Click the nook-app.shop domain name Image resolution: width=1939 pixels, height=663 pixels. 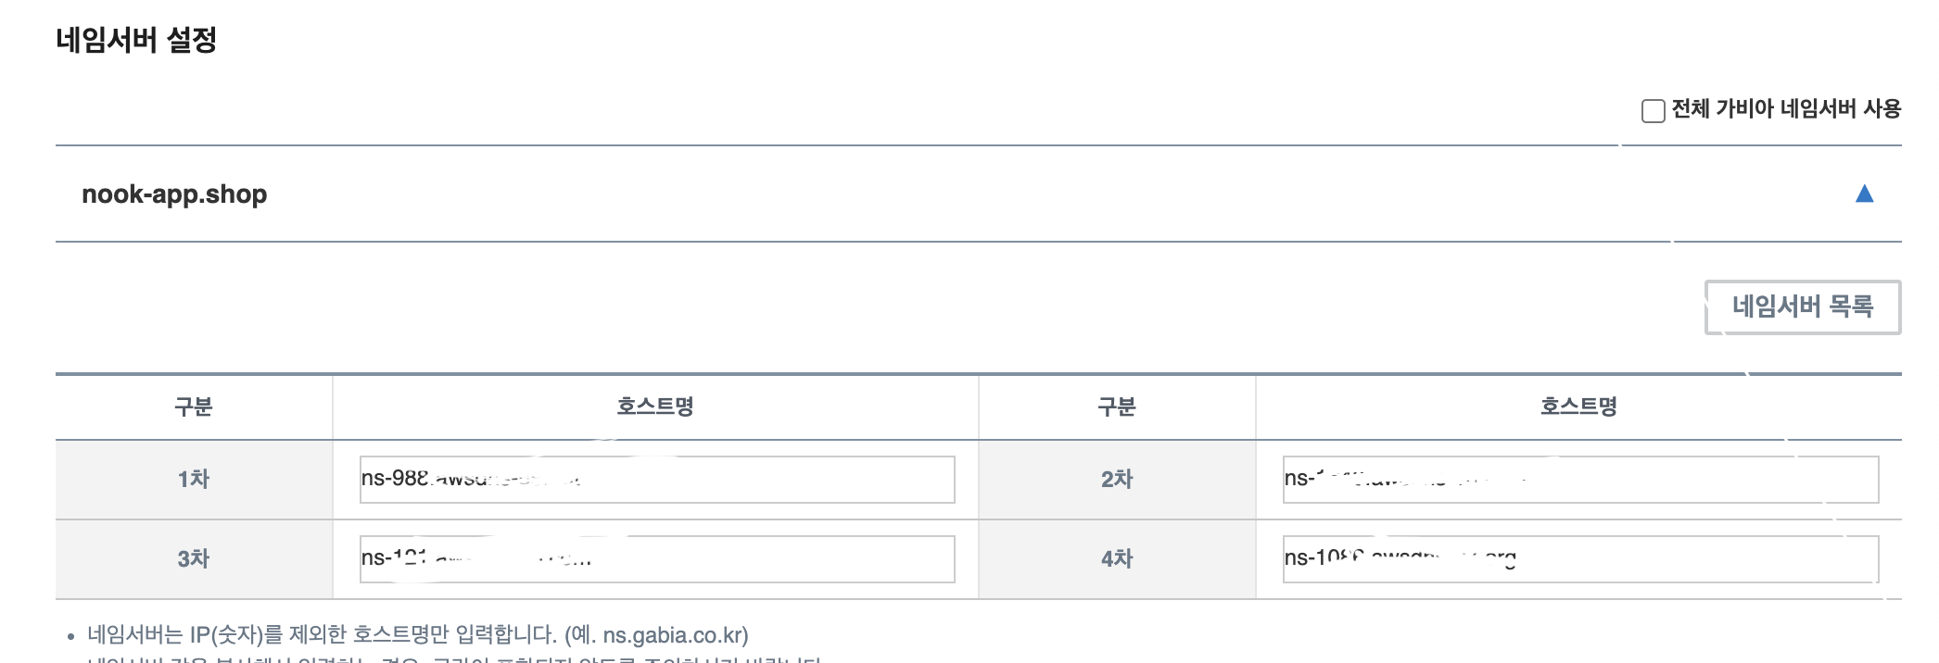174,194
